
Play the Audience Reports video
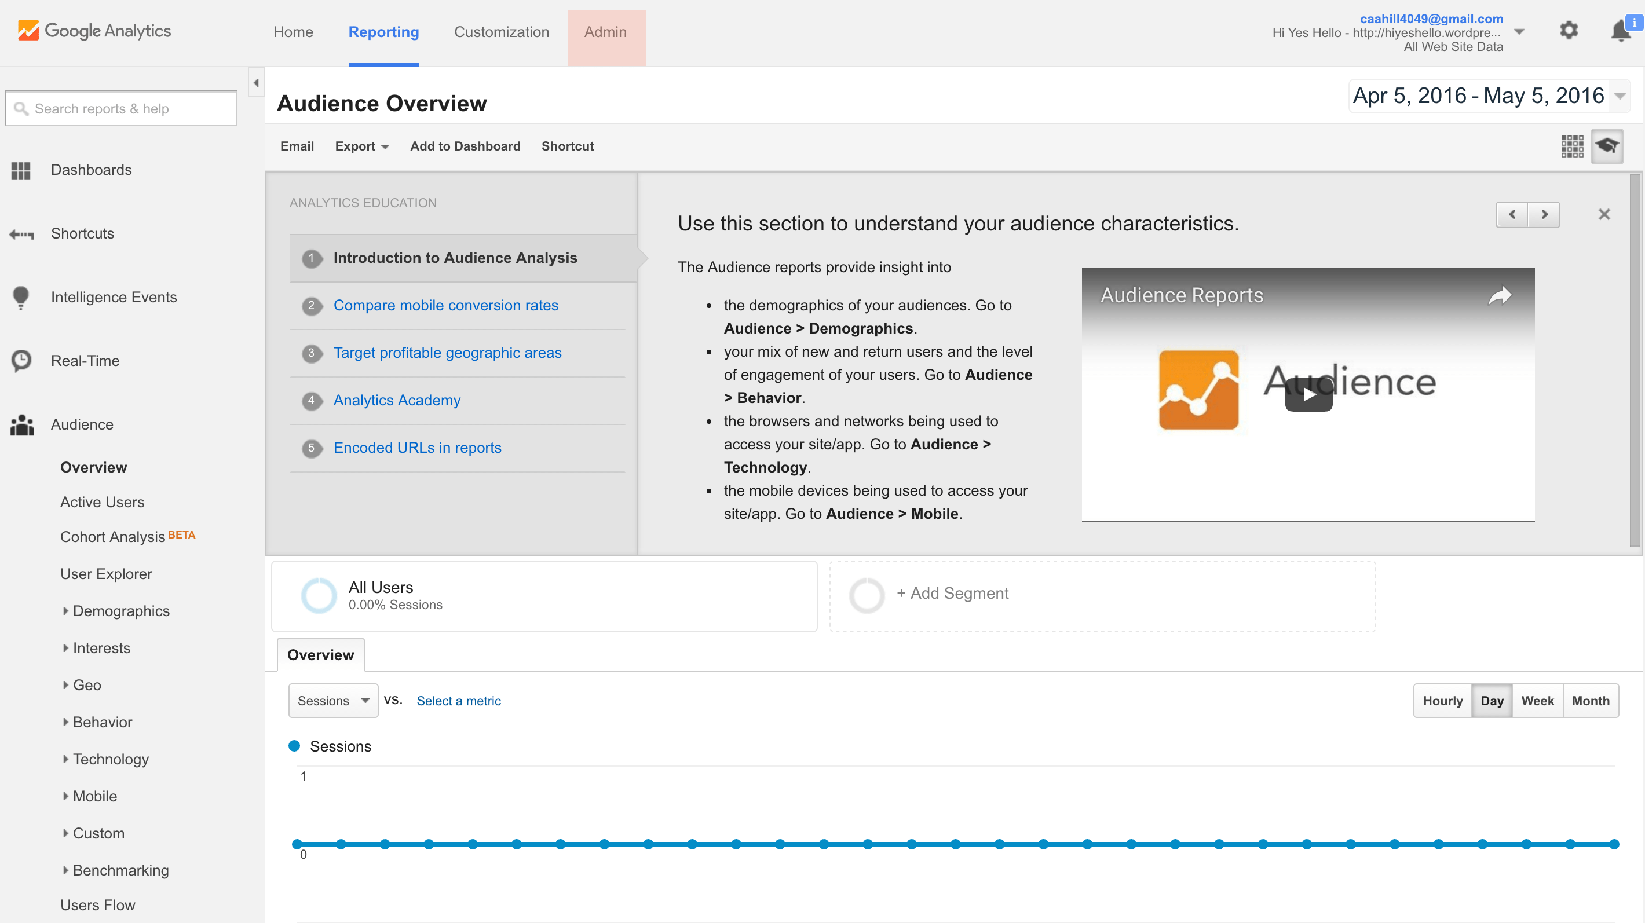(x=1308, y=394)
